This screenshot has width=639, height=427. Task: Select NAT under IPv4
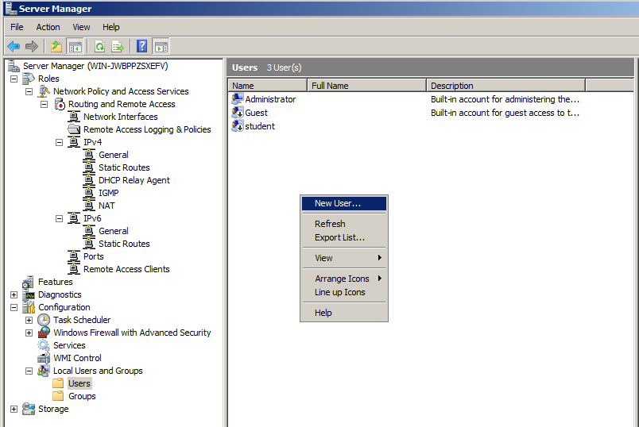point(106,206)
